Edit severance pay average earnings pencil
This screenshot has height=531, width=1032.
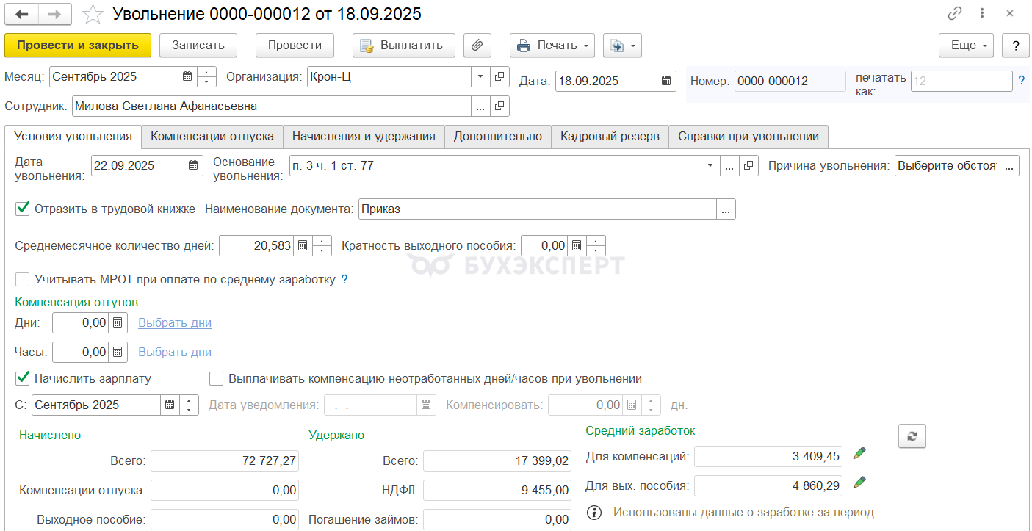click(x=859, y=483)
